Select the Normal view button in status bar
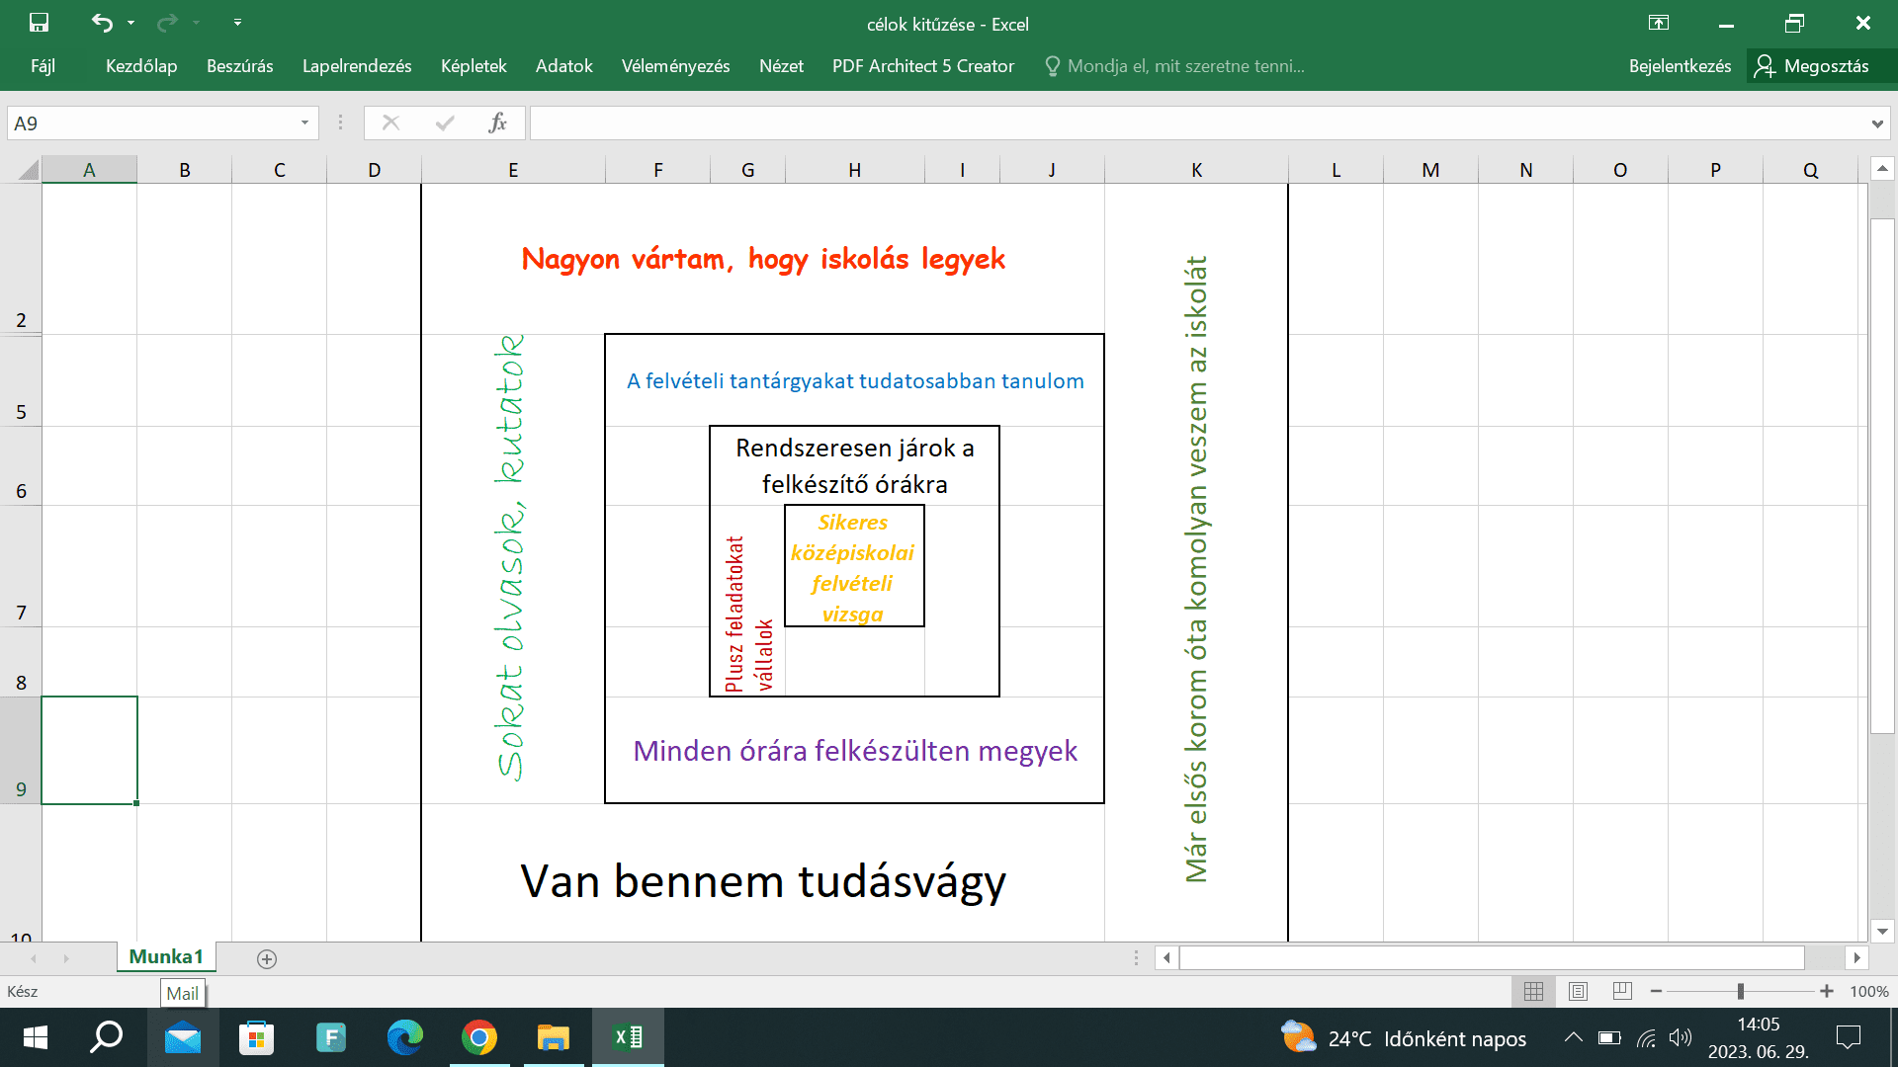 pyautogui.click(x=1533, y=991)
